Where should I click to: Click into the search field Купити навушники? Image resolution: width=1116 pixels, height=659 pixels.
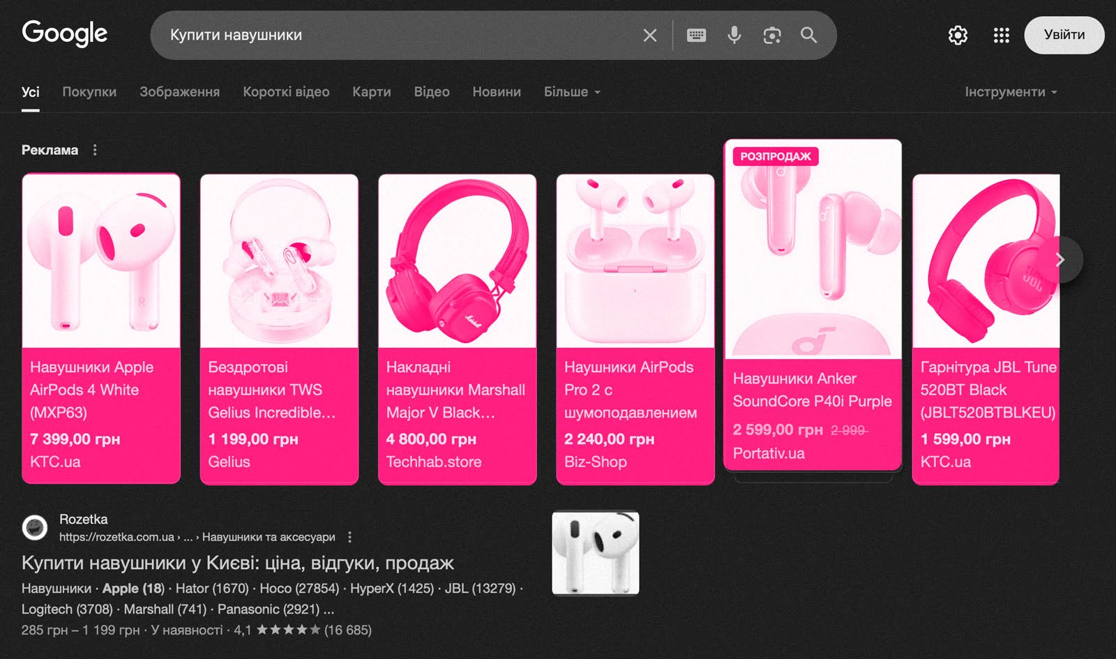pos(398,35)
